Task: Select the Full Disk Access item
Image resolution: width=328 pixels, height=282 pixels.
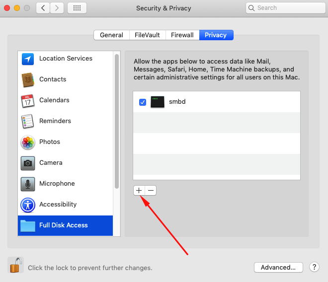Action: pyautogui.click(x=63, y=225)
